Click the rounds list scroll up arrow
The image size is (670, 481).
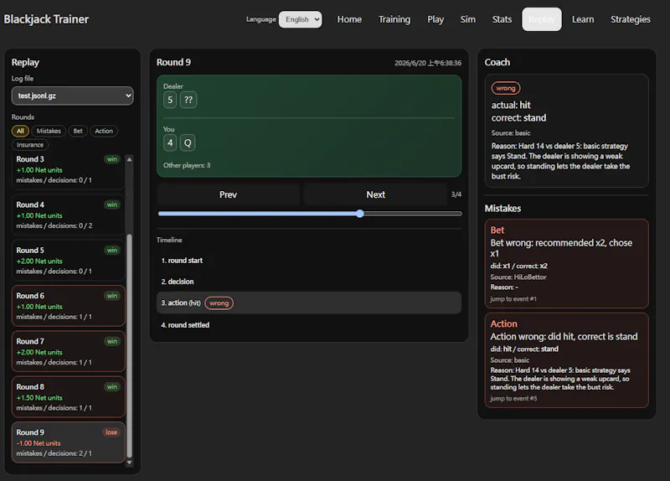pyautogui.click(x=130, y=159)
